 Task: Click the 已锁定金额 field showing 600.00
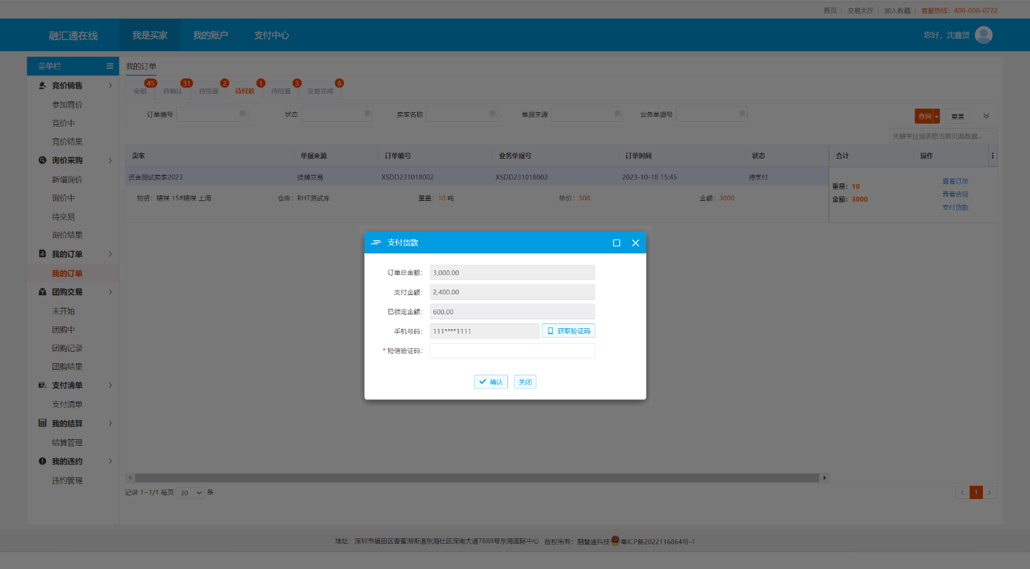512,311
